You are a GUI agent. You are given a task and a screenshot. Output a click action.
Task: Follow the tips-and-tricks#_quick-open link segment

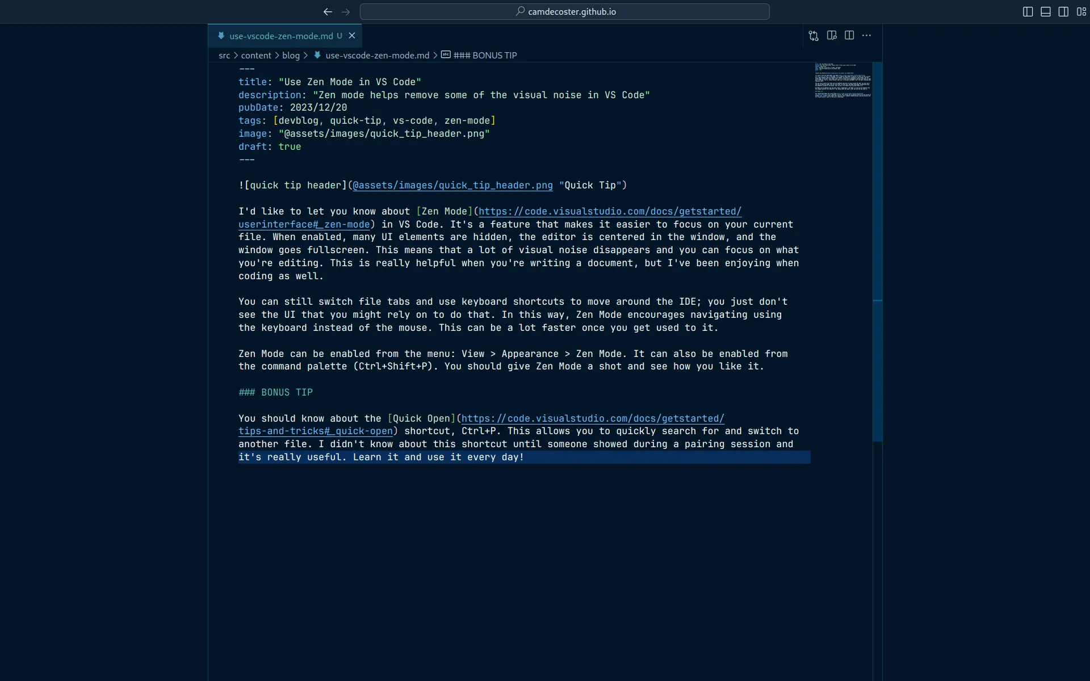(x=316, y=431)
